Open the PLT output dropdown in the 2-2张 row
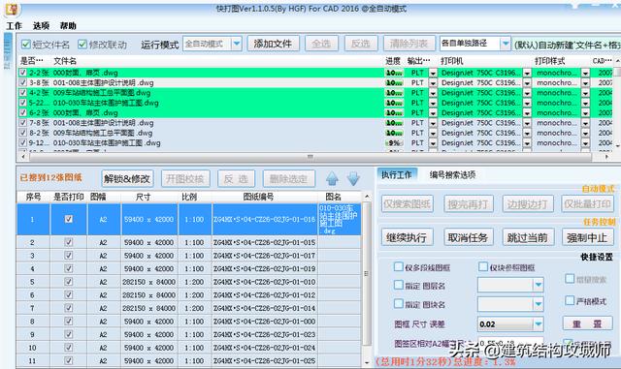This screenshot has height=369, width=621. [433, 74]
